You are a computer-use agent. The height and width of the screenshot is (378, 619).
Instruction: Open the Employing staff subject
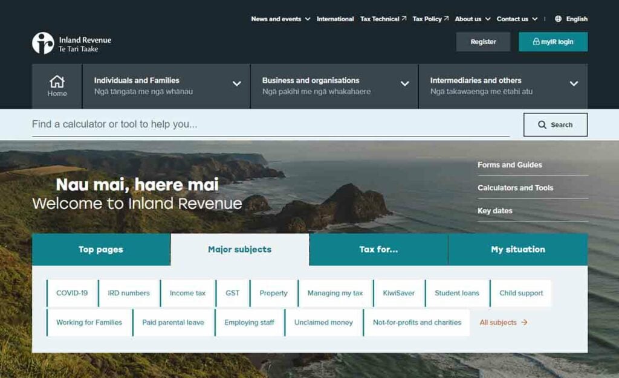tap(249, 322)
